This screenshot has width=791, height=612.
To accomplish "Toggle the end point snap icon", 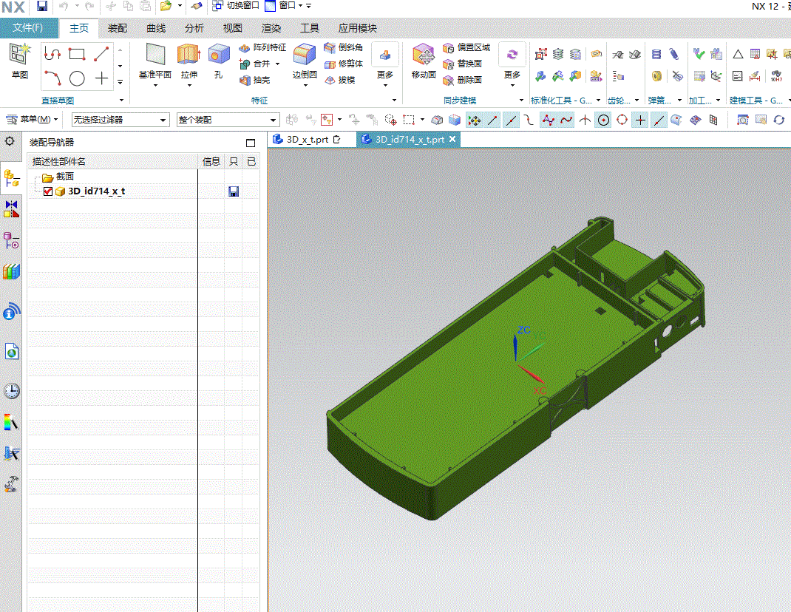I will 493,120.
